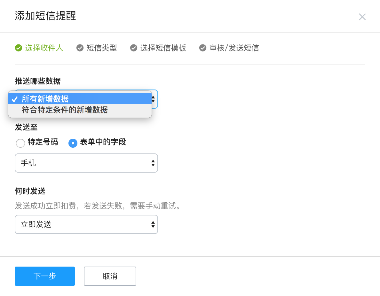Choose the 符合特定条件的新增数据 option
Image resolution: width=380 pixels, height=296 pixels.
65,110
